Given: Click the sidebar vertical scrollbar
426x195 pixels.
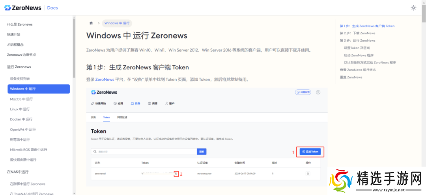Looking at the screenshot, I should tap(74, 47).
